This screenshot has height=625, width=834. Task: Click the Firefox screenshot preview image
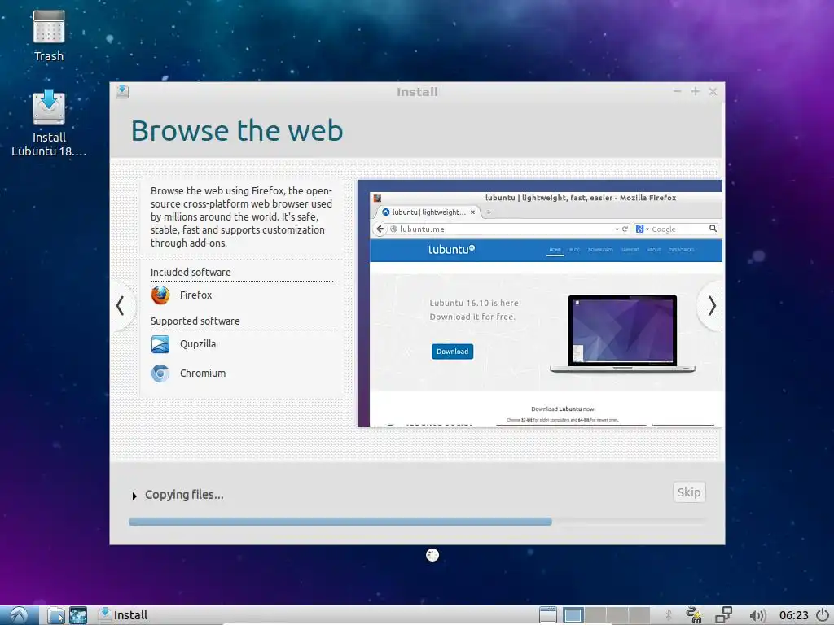540,304
